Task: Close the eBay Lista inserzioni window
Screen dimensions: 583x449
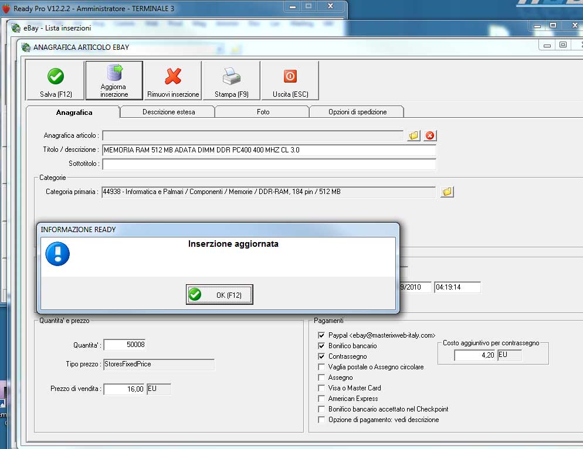Action: tap(574, 26)
